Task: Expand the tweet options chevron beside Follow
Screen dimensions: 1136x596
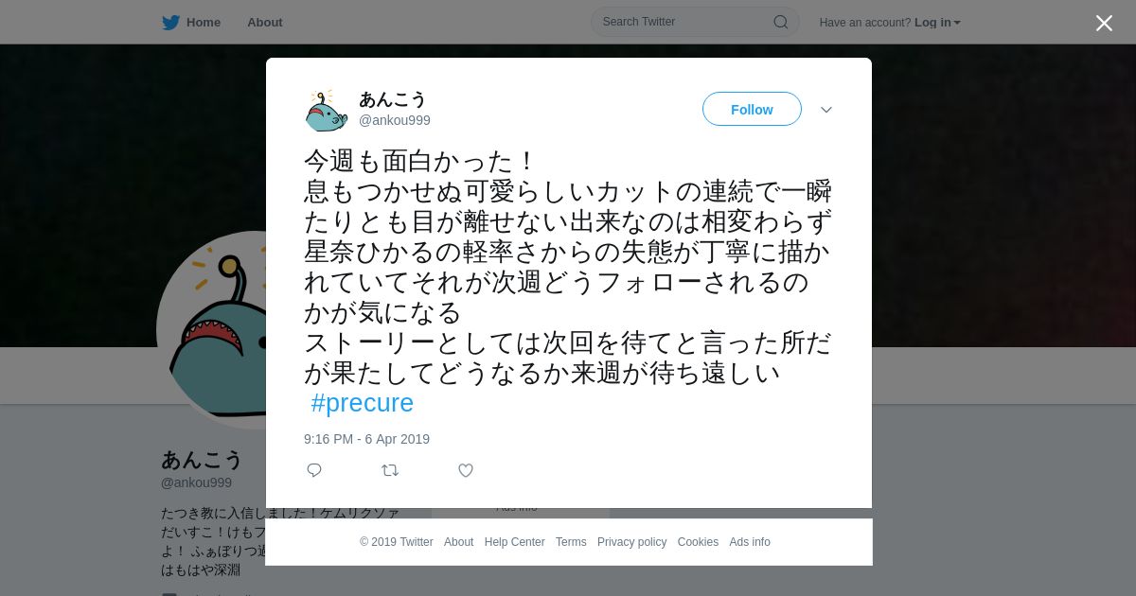Action: [826, 110]
